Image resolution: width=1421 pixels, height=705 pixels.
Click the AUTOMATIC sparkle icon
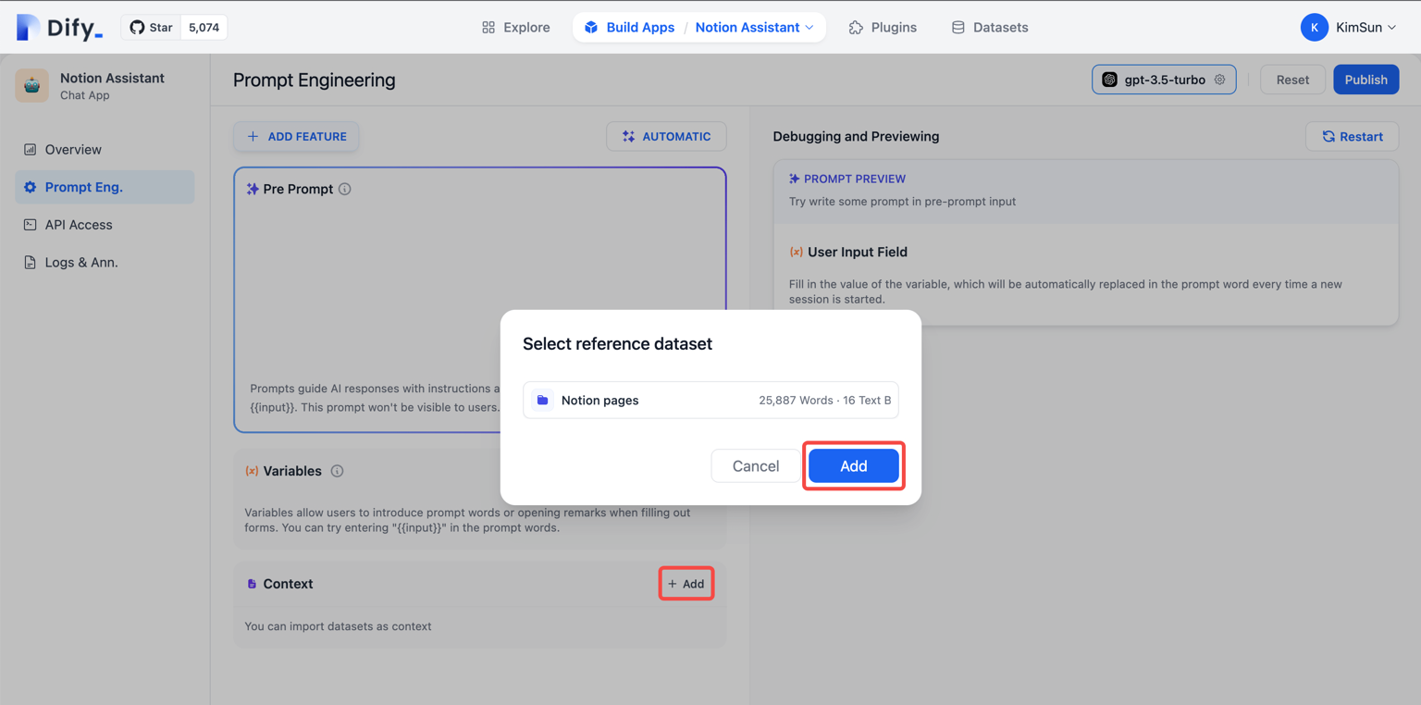629,136
